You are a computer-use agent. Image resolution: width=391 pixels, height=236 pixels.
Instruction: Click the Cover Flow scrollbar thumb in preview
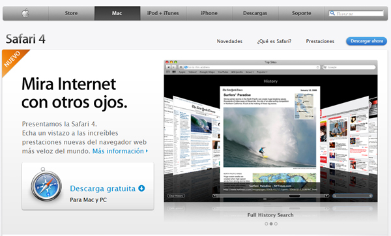[x=295, y=196]
